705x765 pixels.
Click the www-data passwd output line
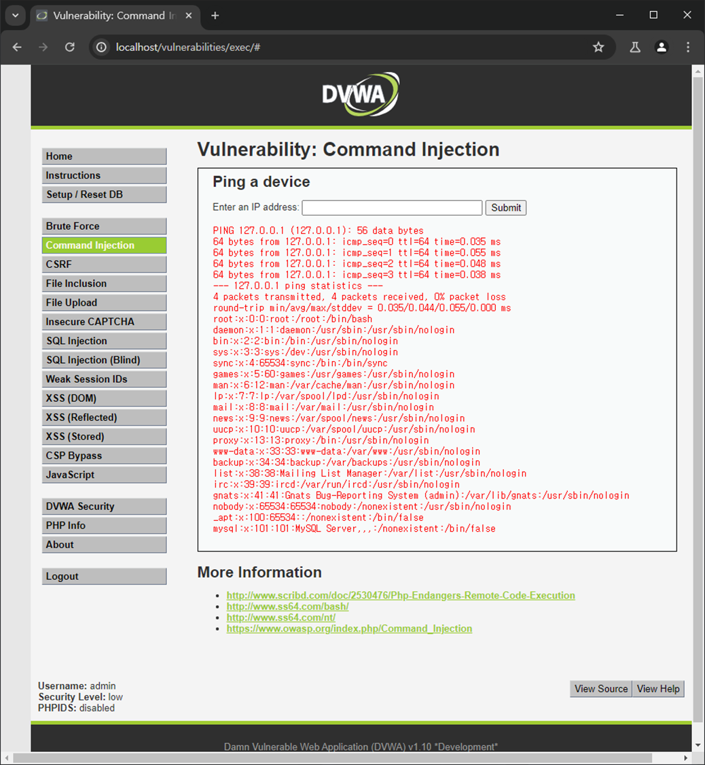click(x=346, y=452)
